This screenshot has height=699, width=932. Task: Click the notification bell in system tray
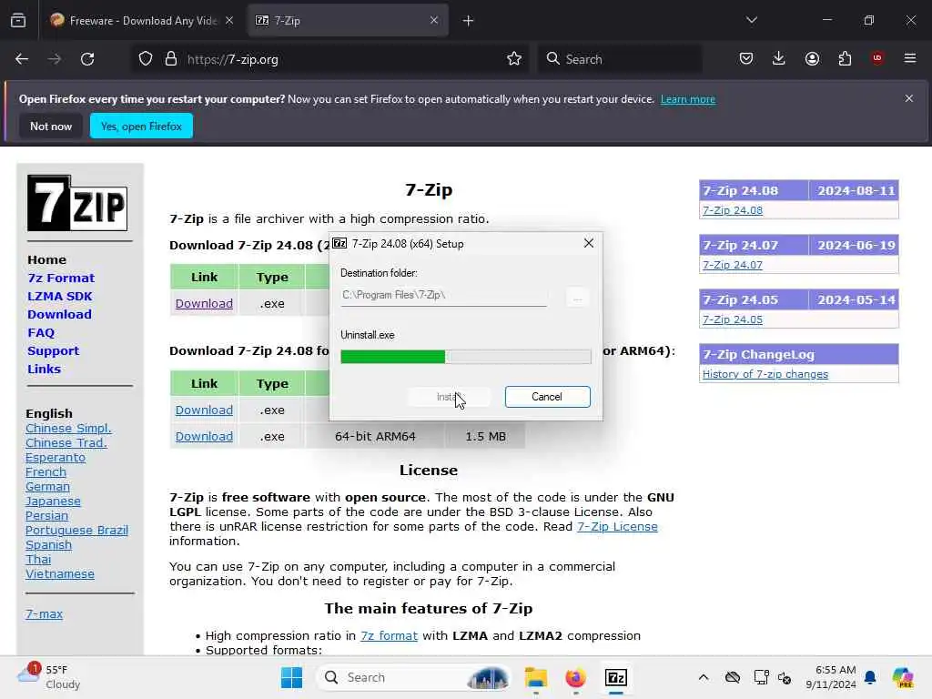coord(870,677)
